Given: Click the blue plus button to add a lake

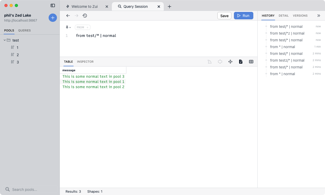Looking at the screenshot, I should point(53,18).
